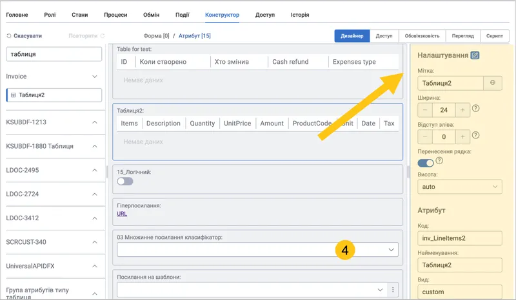The width and height of the screenshot is (516, 300).
Task: Click the edit icon beside Налаштування
Action: [475, 55]
